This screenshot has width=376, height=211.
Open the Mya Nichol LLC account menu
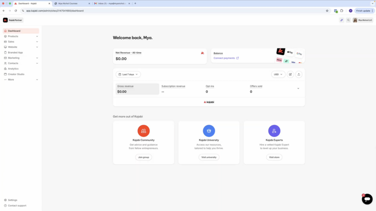362,20
